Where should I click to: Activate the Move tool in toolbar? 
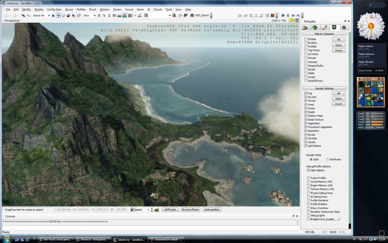(x=58, y=15)
